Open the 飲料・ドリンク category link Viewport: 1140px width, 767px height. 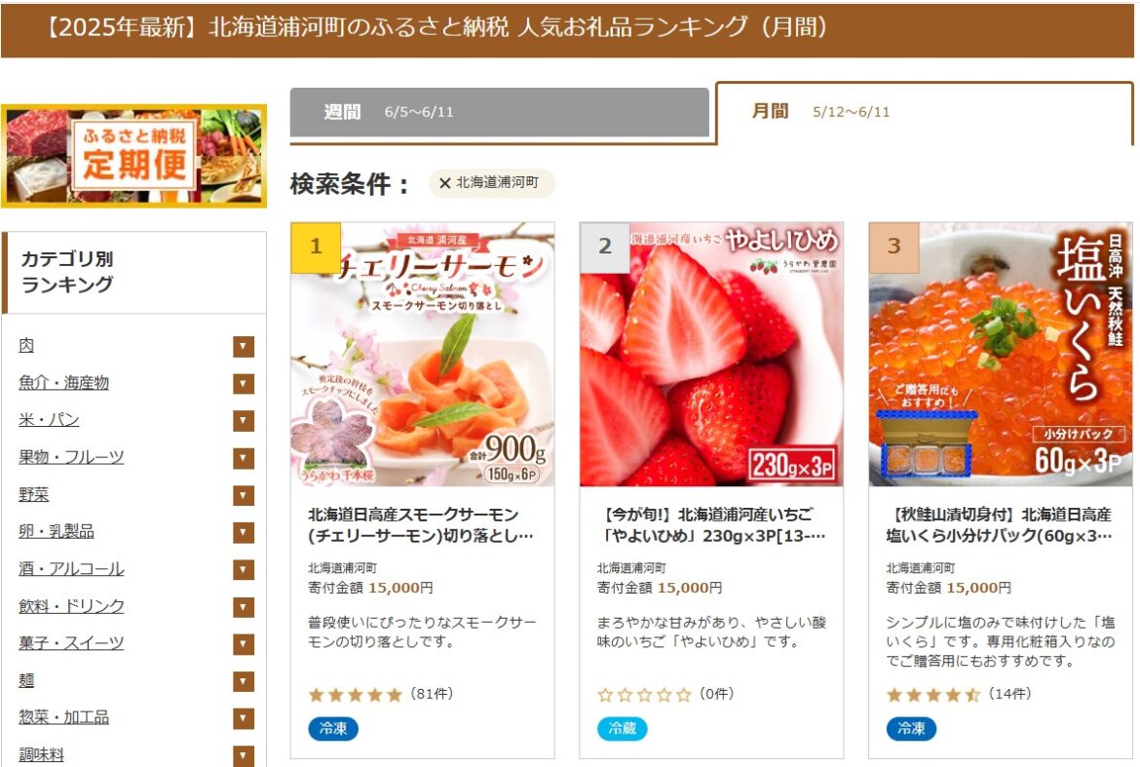71,605
